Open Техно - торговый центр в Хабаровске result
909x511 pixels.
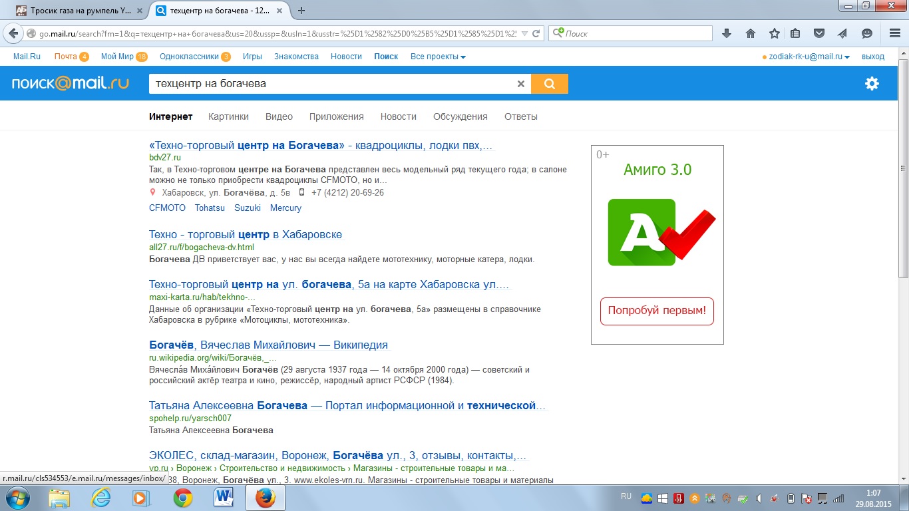pos(246,235)
